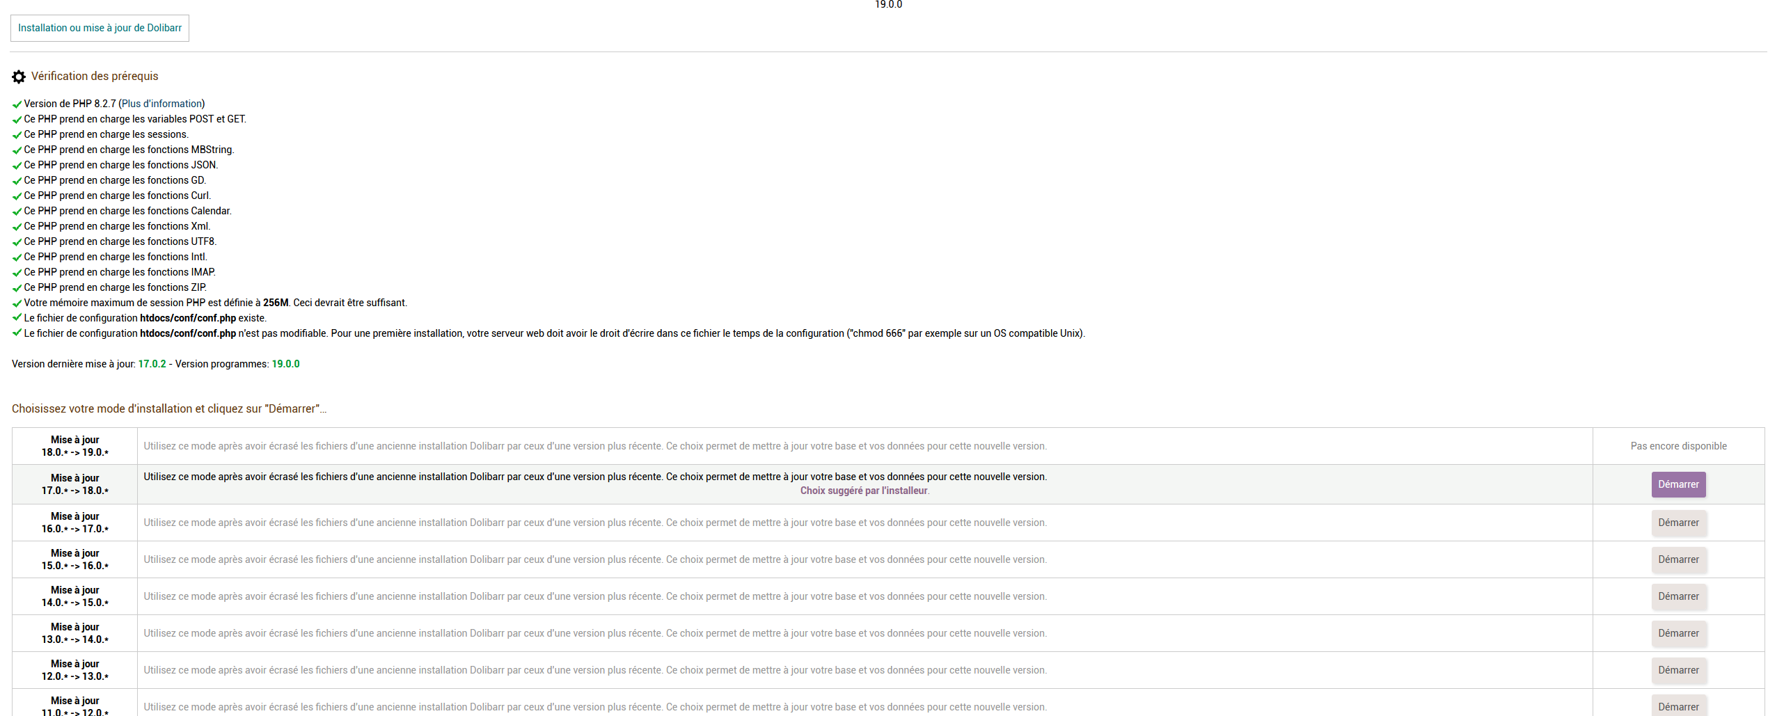
Task: Click Démarrer for the 14.0 to 15.0 upgrade
Action: point(1678,596)
